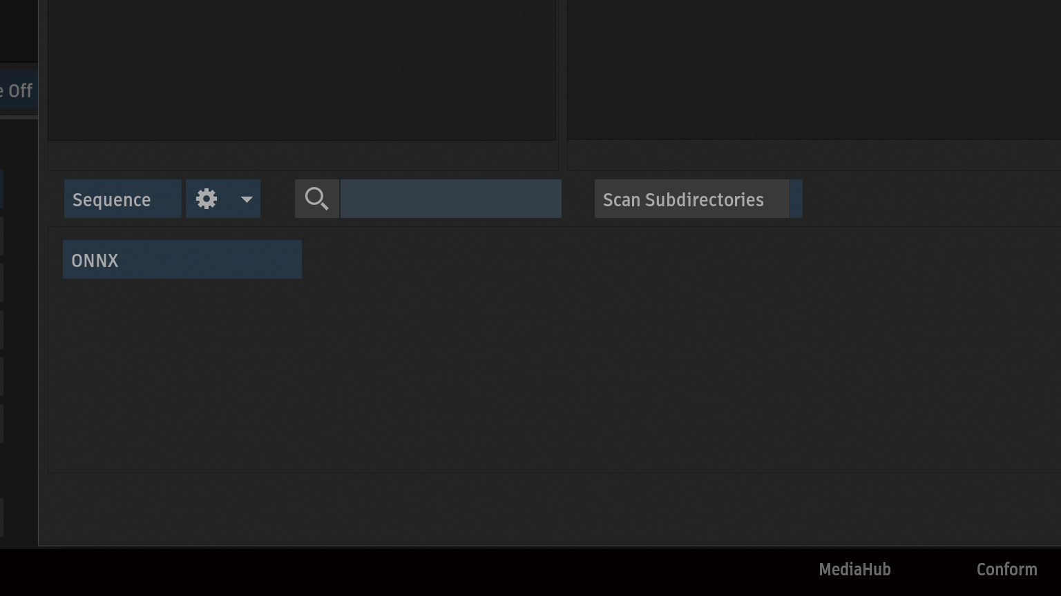Click the bottom-most grey sliver on the left edge
The image size is (1061, 596).
click(1, 517)
